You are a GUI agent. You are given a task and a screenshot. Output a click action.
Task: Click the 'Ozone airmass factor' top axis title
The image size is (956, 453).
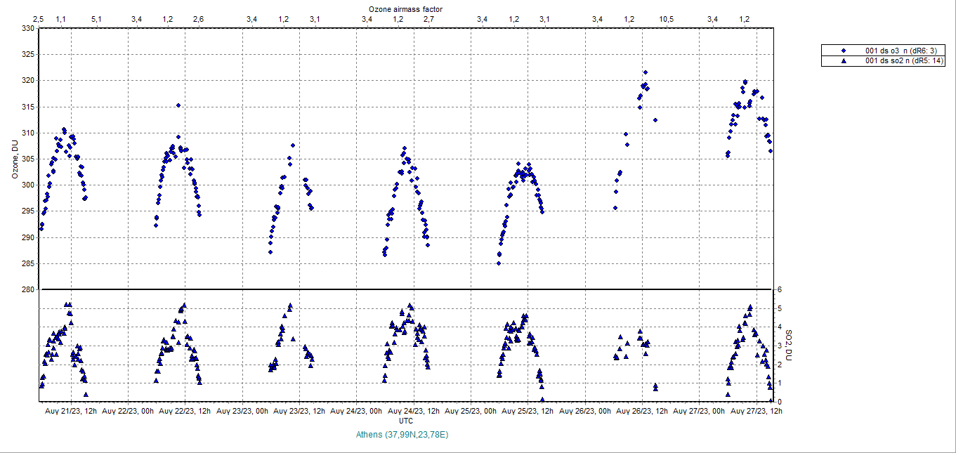(x=405, y=8)
